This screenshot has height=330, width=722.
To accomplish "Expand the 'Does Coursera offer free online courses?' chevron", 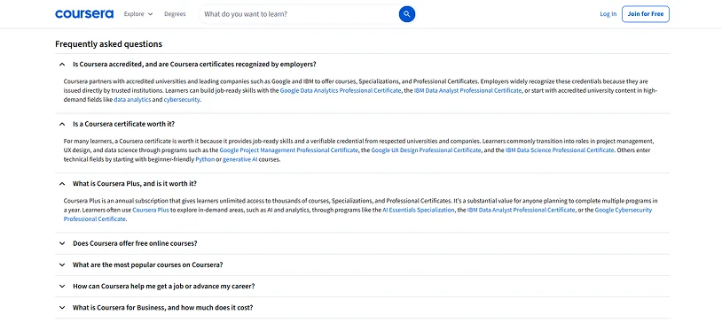I will pyautogui.click(x=62, y=243).
